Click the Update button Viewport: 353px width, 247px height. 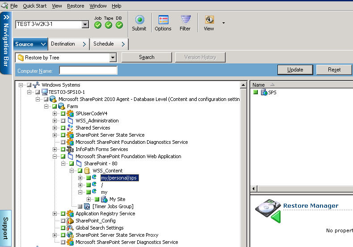(295, 70)
